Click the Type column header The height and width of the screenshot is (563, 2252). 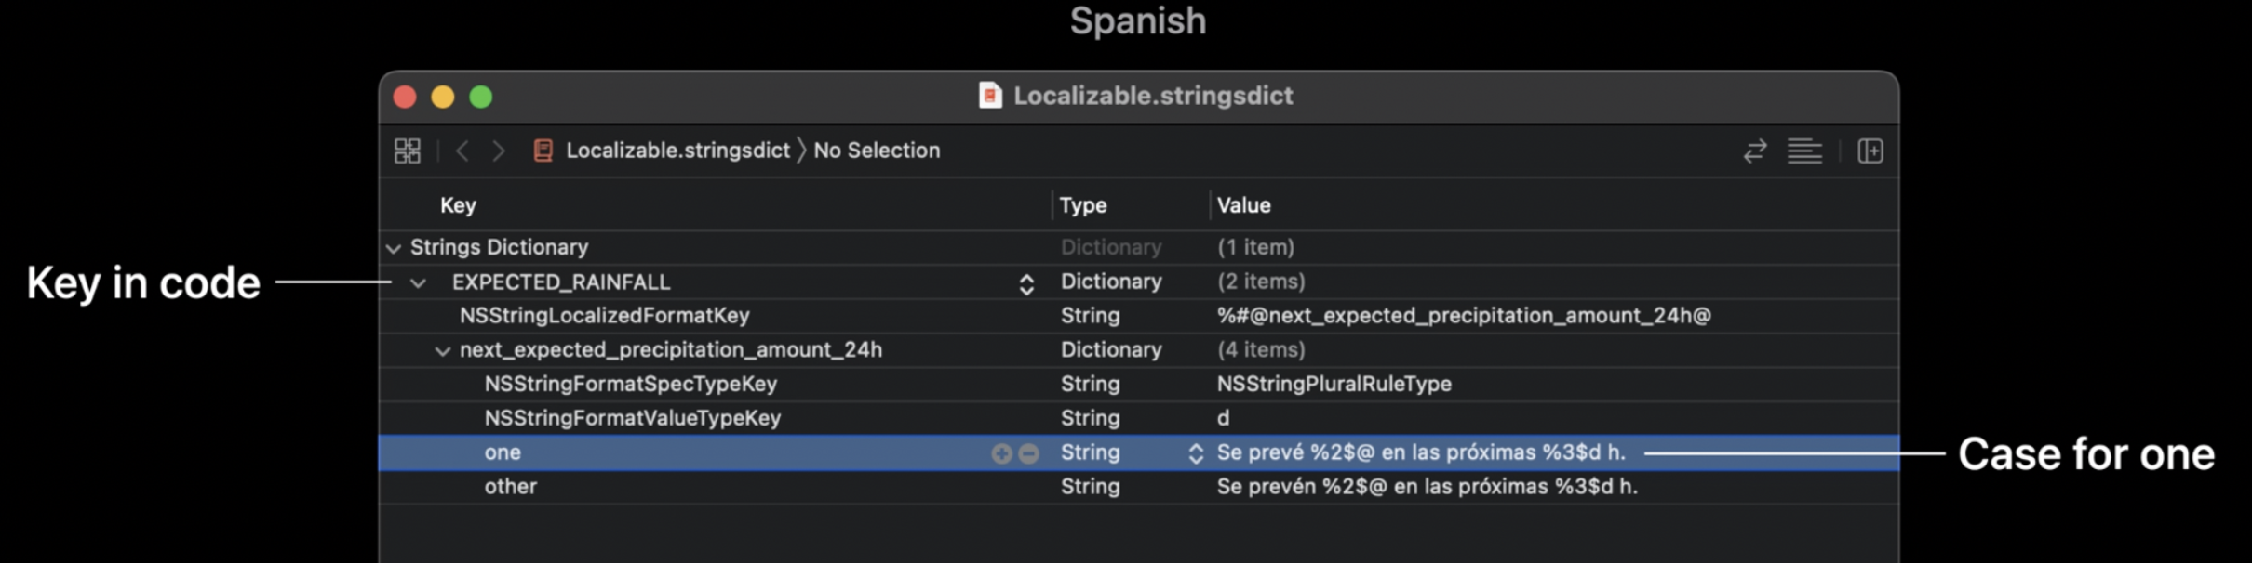[x=1083, y=205]
